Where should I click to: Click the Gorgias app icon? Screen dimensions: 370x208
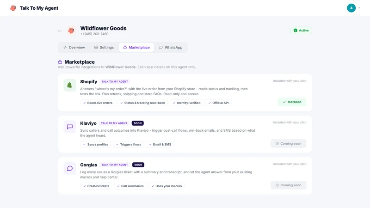70,168
